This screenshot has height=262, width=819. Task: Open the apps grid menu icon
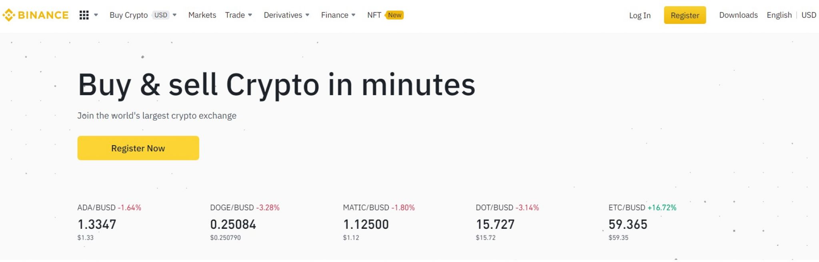click(x=84, y=15)
